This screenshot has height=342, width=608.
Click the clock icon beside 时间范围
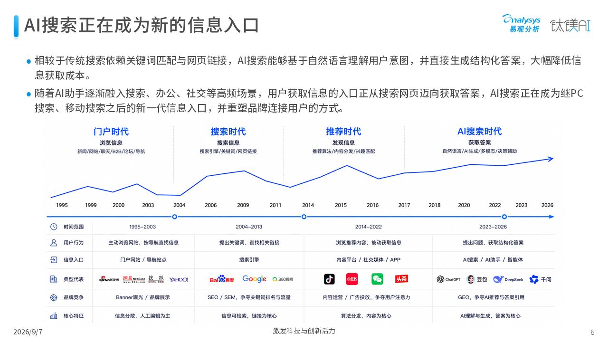pyautogui.click(x=54, y=227)
